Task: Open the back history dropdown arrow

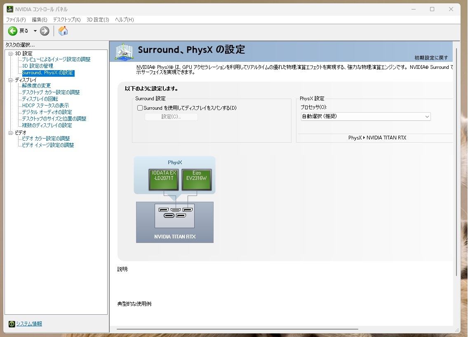Action: point(35,31)
